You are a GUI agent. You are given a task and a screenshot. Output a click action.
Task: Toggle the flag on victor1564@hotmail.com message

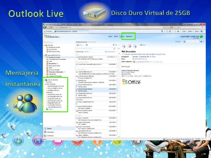pyautogui.click(x=117, y=72)
